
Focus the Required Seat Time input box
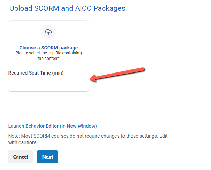[48, 85]
